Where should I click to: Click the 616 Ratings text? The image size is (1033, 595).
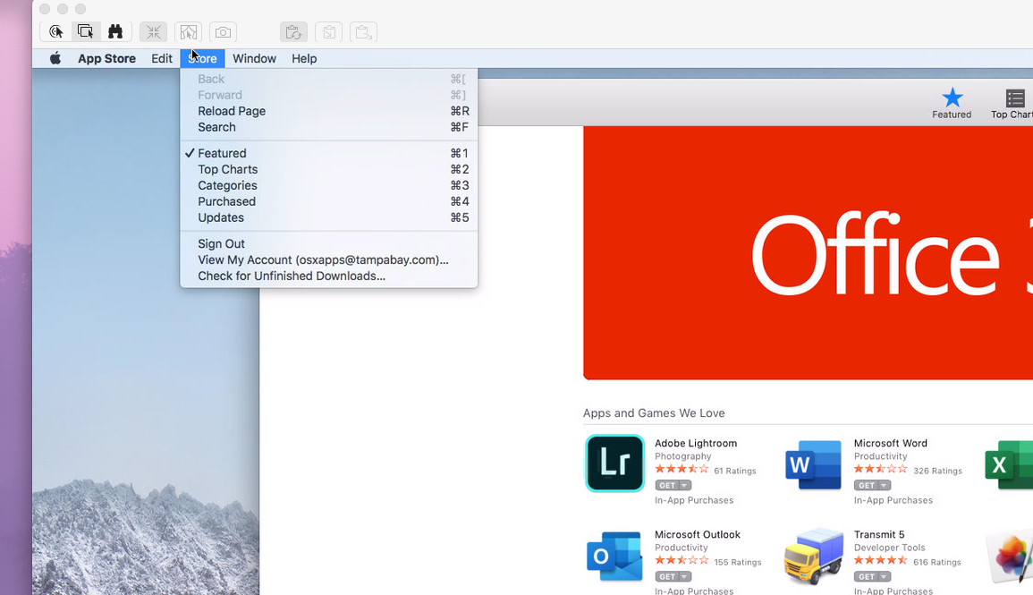(936, 562)
